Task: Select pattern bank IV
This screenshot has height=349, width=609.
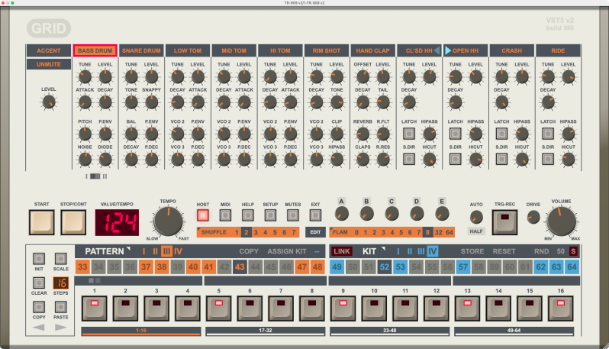Action: coord(179,251)
